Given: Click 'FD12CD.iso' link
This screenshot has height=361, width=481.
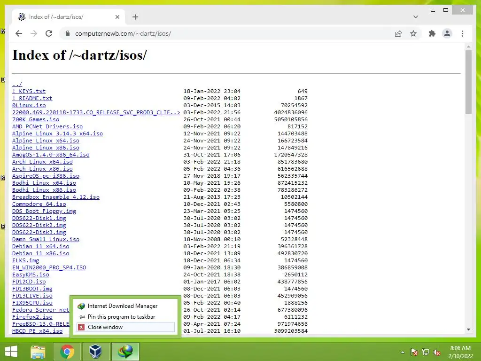Looking at the screenshot, I should tap(29, 282).
